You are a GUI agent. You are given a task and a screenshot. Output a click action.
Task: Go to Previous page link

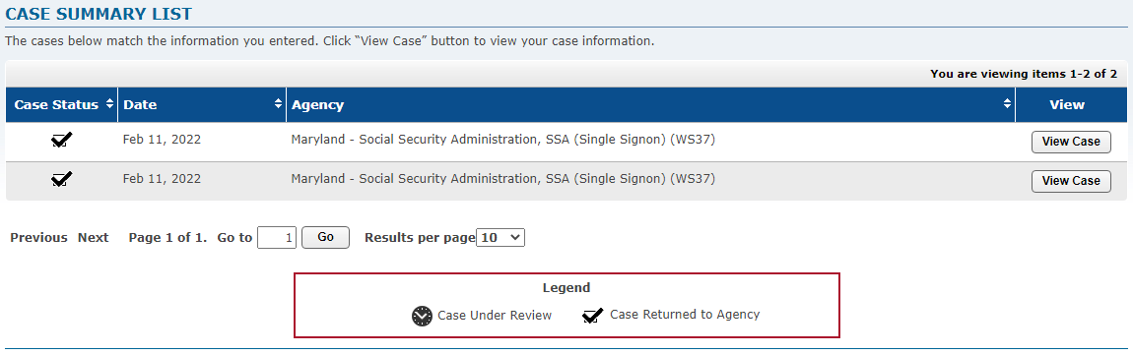pyautogui.click(x=39, y=237)
